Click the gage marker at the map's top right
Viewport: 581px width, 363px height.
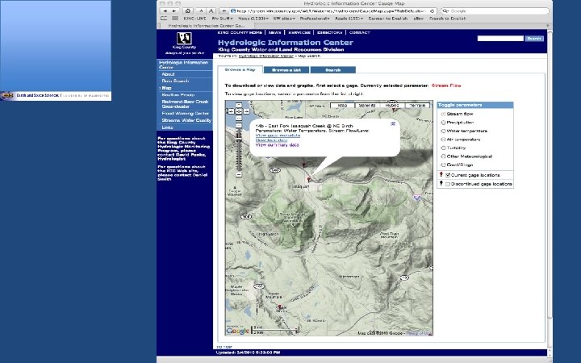tap(395, 109)
